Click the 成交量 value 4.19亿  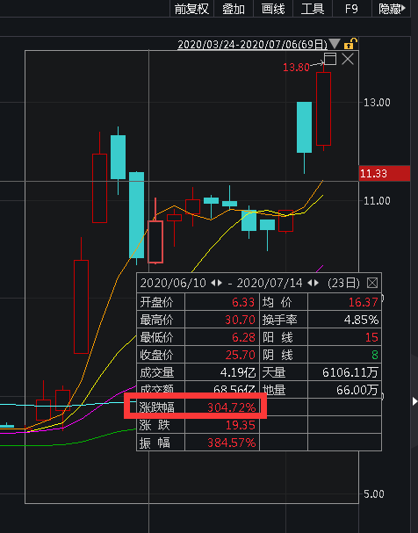tap(238, 372)
